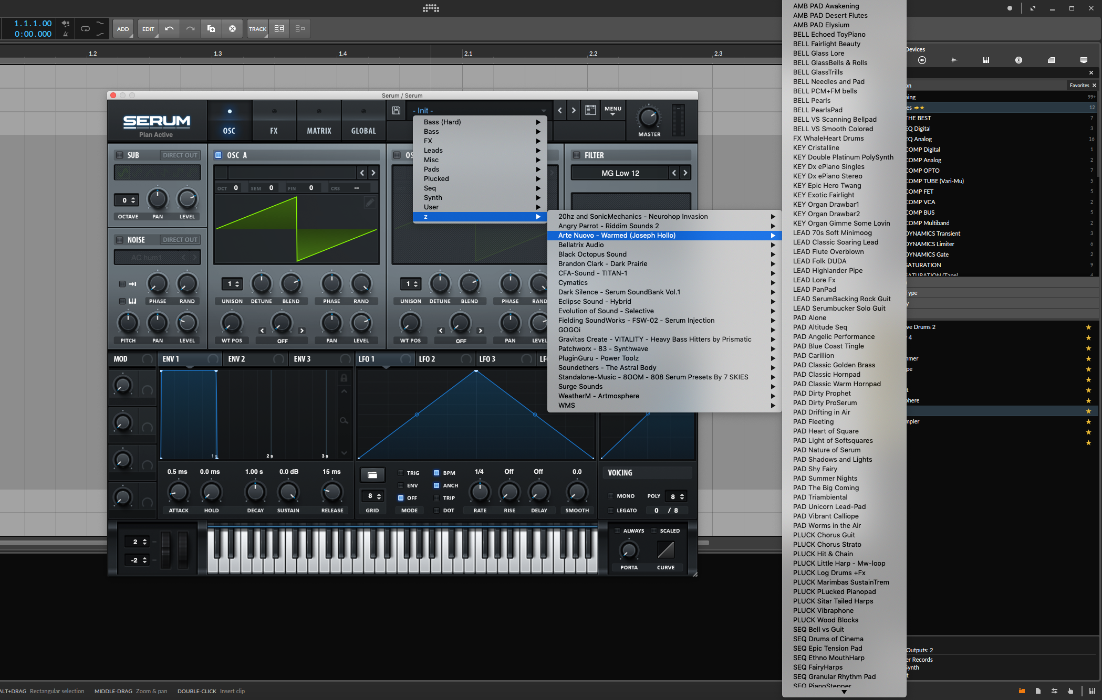The image size is (1102, 700).
Task: Increment SUB octave stepper
Action: coord(133,198)
